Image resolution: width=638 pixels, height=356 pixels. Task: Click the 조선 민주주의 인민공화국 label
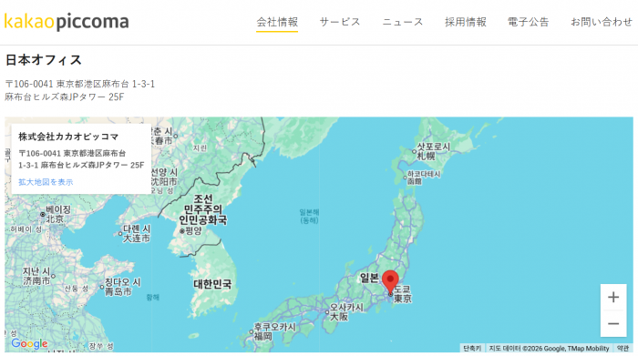[x=202, y=209]
